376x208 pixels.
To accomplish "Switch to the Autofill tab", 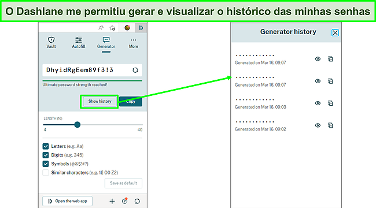I will 79,43.
